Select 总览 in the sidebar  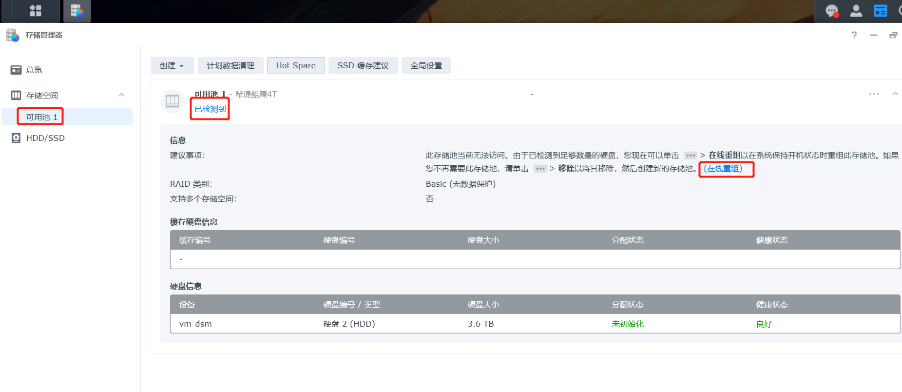34,70
